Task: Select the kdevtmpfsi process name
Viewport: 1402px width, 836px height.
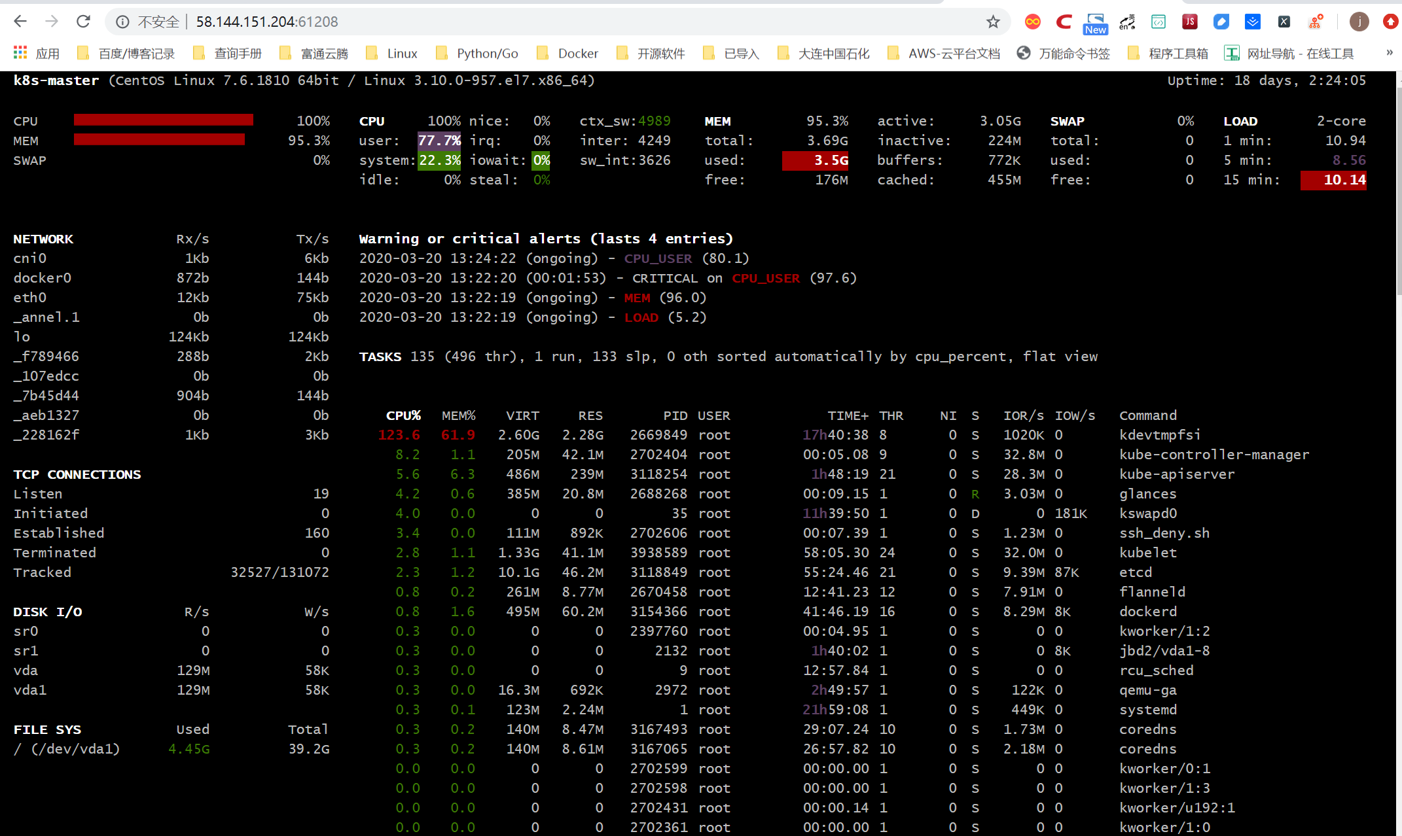Action: coord(1160,435)
